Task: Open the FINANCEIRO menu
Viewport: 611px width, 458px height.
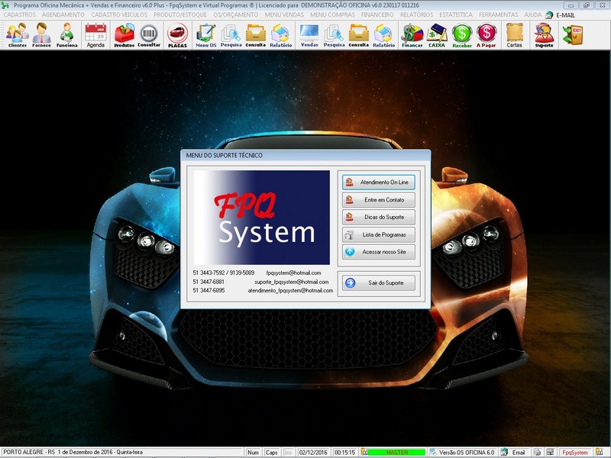Action: coord(377,15)
